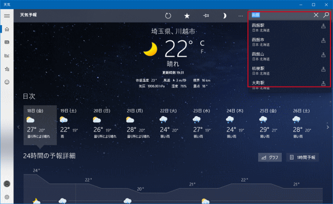333x204 pixels.
Task: Click the pin icon beside 函館駅
Action: 323,26
